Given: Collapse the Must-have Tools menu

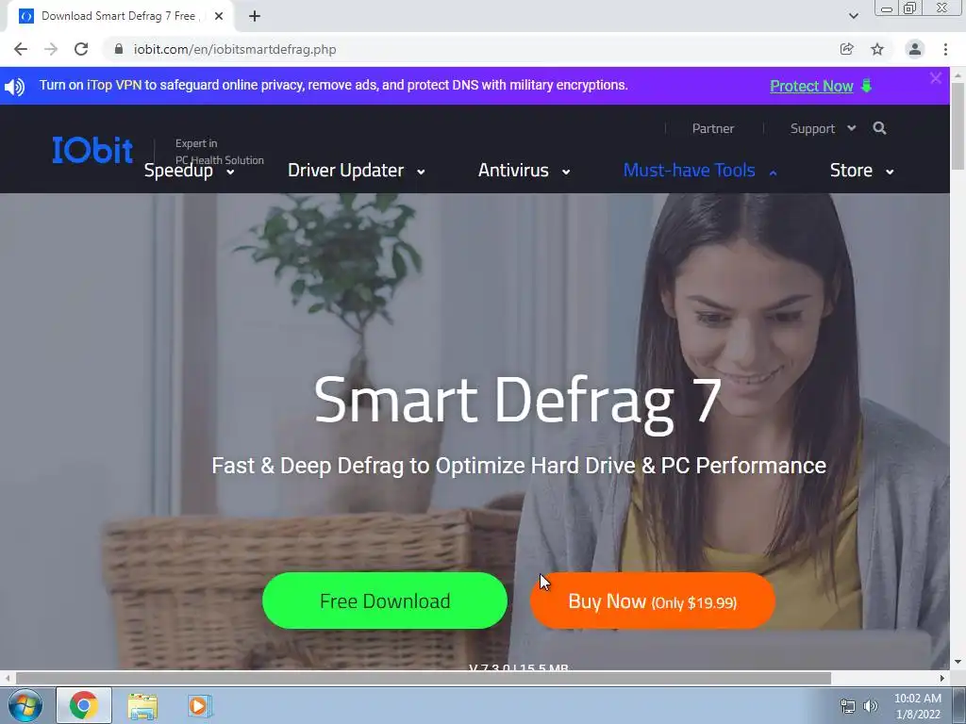Looking at the screenshot, I should click(x=701, y=171).
